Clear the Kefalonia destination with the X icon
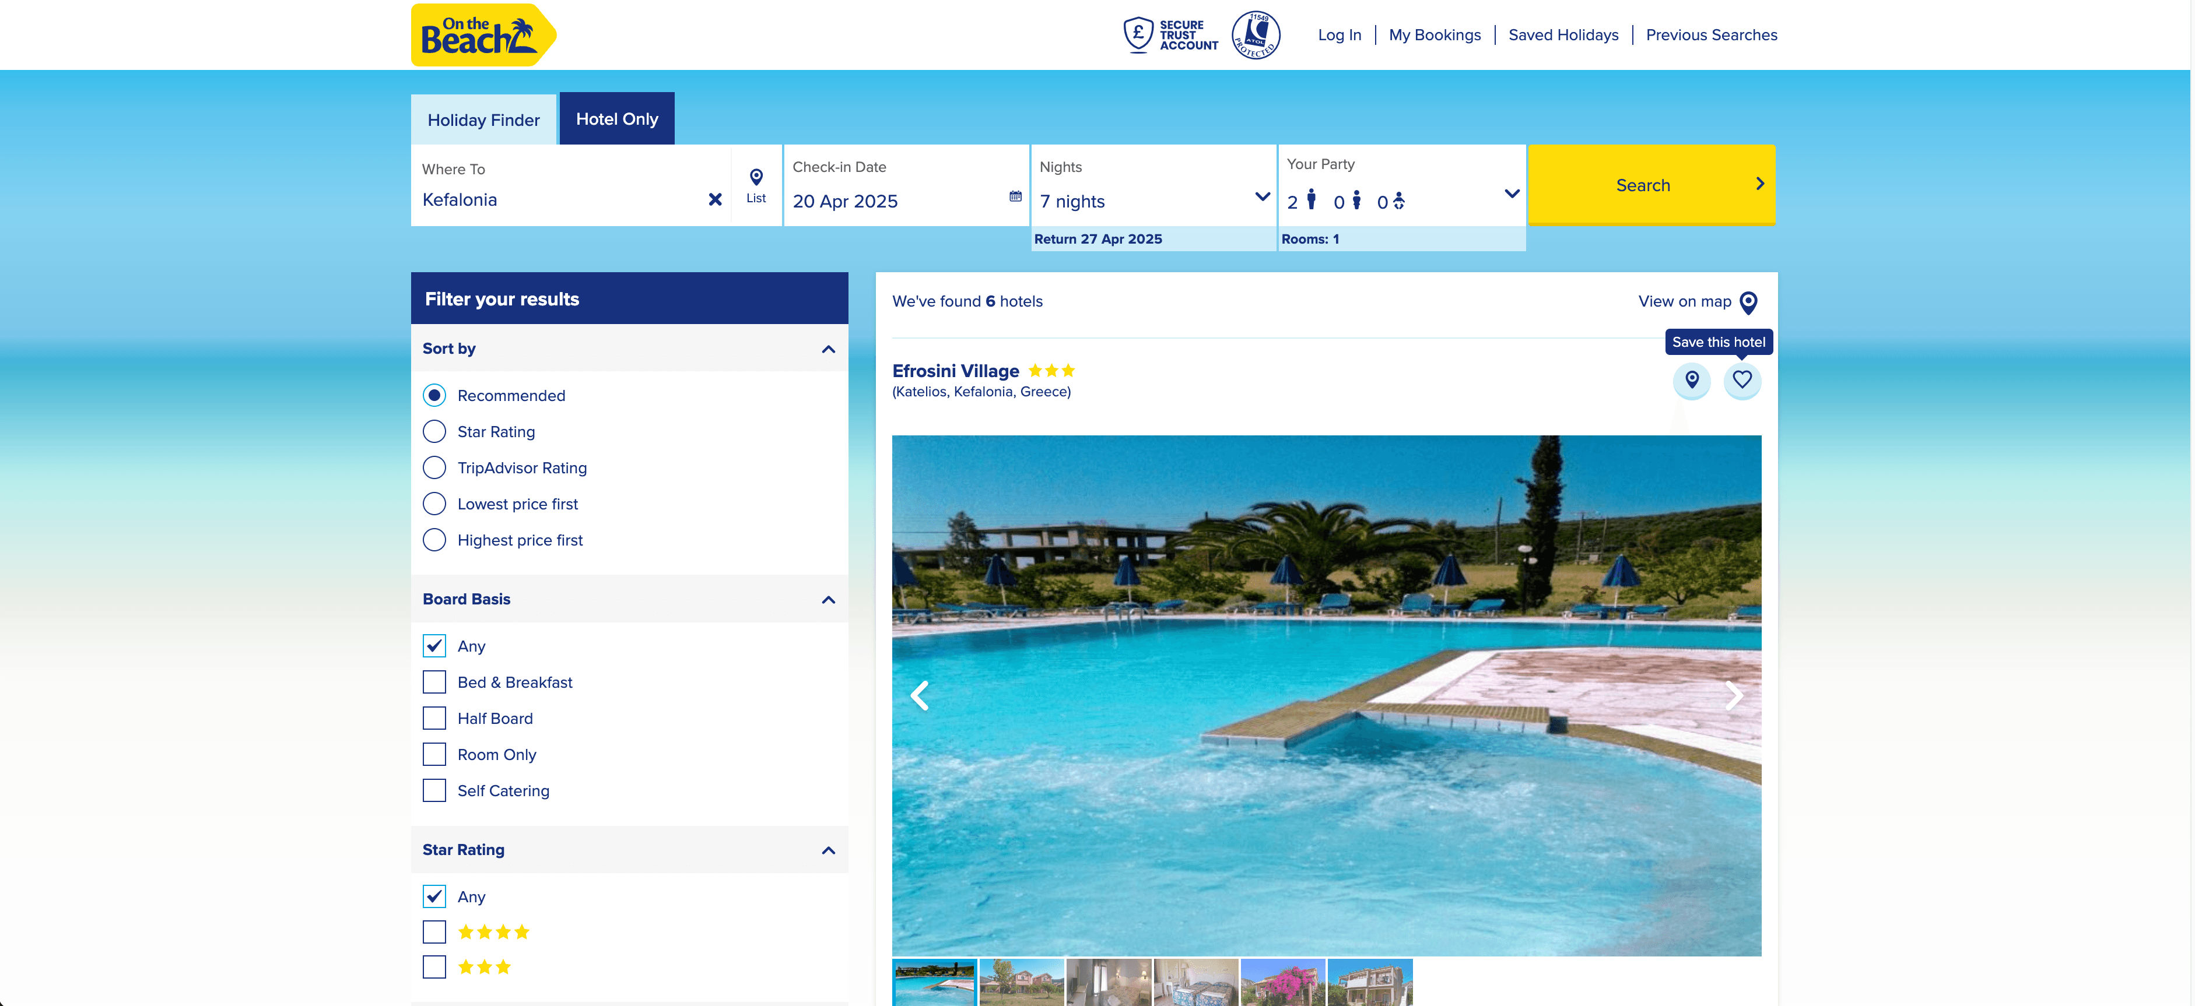 coord(715,199)
